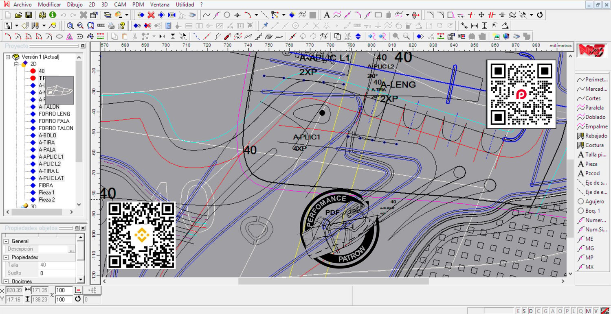Click the scissors cut icon
This screenshot has width=611, height=314.
(x=135, y=36)
